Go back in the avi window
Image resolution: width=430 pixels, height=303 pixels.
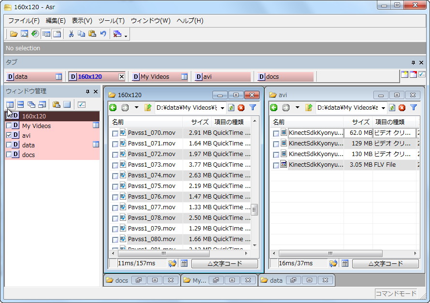(273, 108)
